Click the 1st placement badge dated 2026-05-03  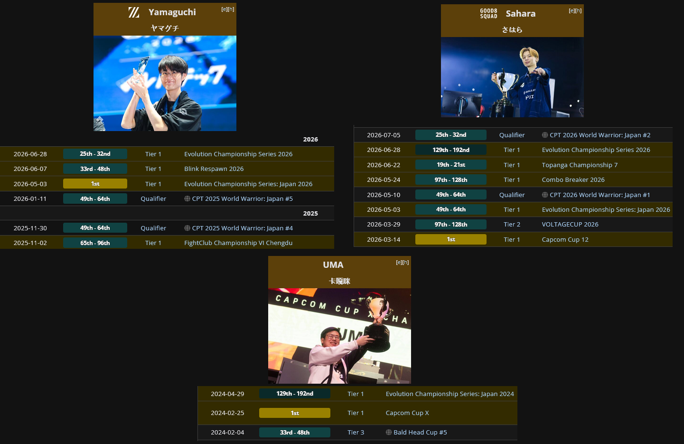(95, 184)
